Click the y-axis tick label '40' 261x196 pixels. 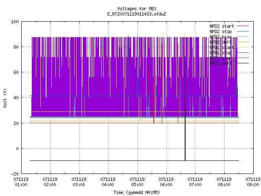[16, 98]
